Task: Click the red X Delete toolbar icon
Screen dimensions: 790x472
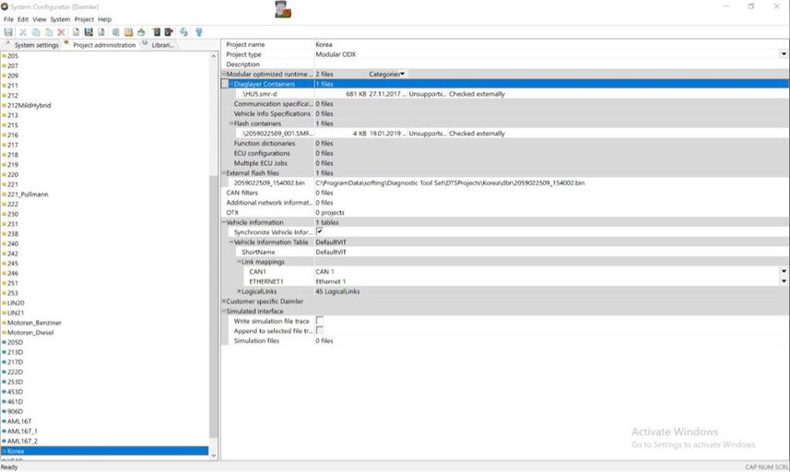Action: (x=62, y=31)
